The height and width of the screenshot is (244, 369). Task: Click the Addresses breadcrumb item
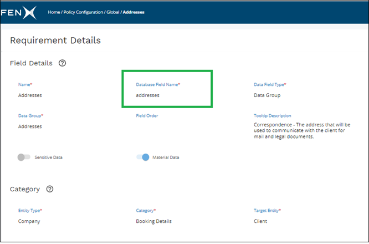click(133, 12)
